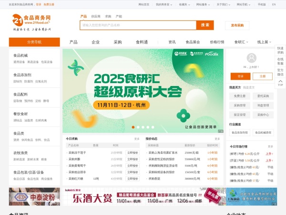Click the TOP back-to-top arrow
Image resolution: width=286 pixels, height=215 pixels.
pos(280,83)
